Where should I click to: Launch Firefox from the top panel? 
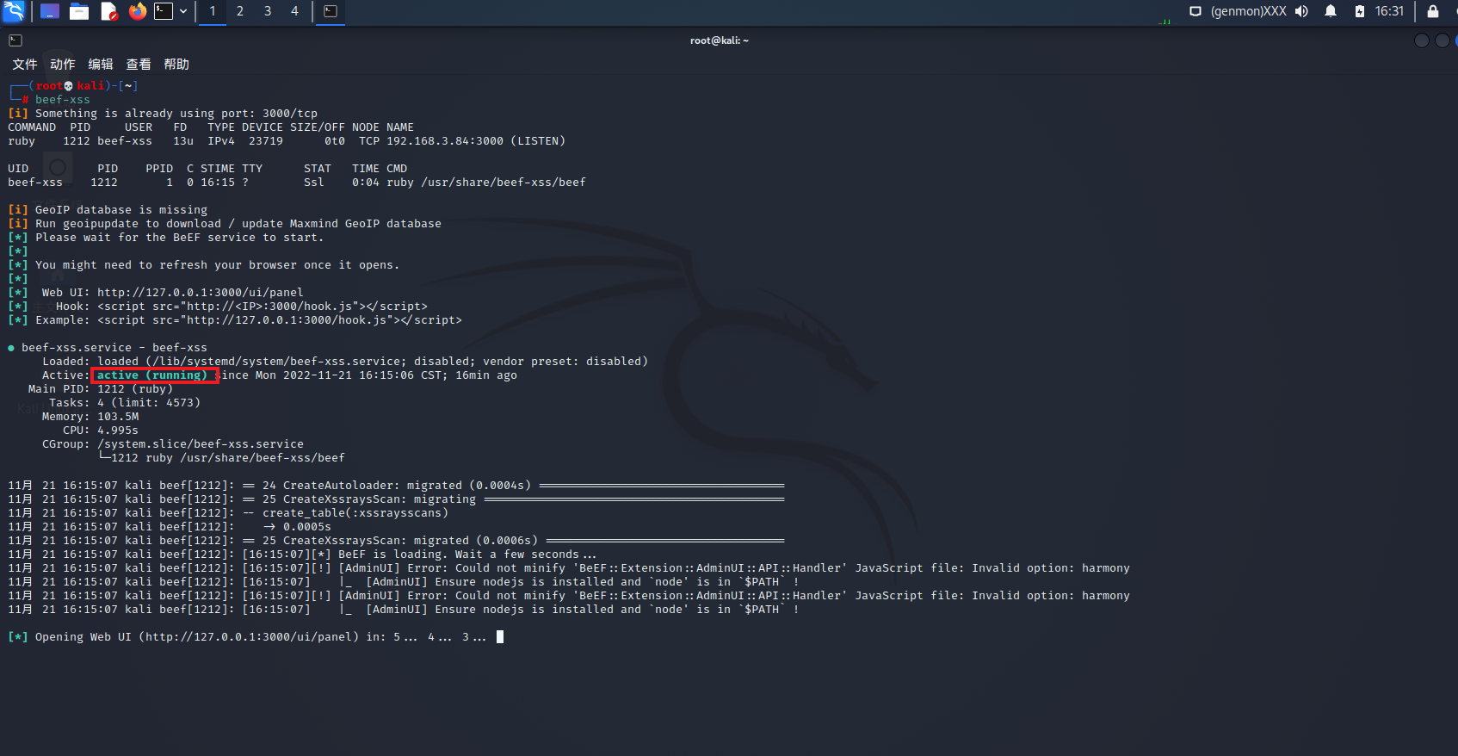coord(138,11)
